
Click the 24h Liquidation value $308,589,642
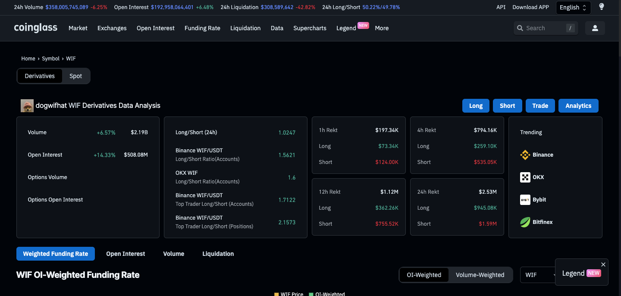[277, 7]
